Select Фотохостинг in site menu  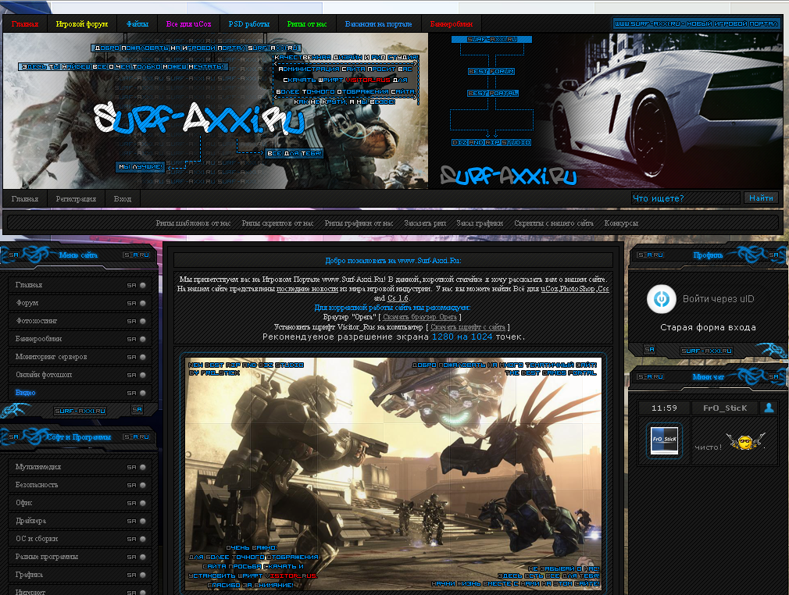coord(80,321)
